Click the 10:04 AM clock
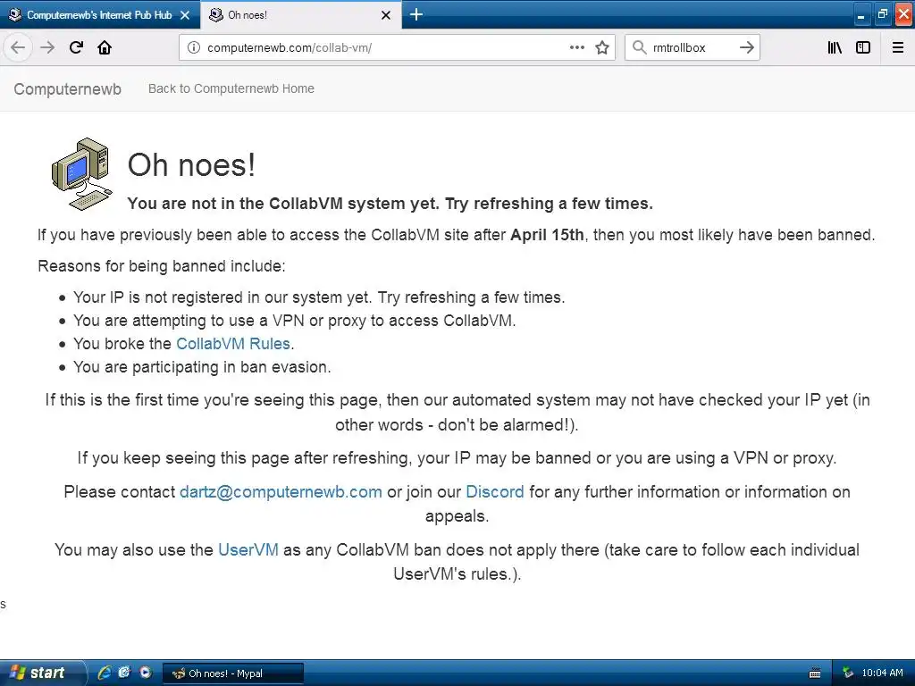This screenshot has height=686, width=915. tap(882, 673)
